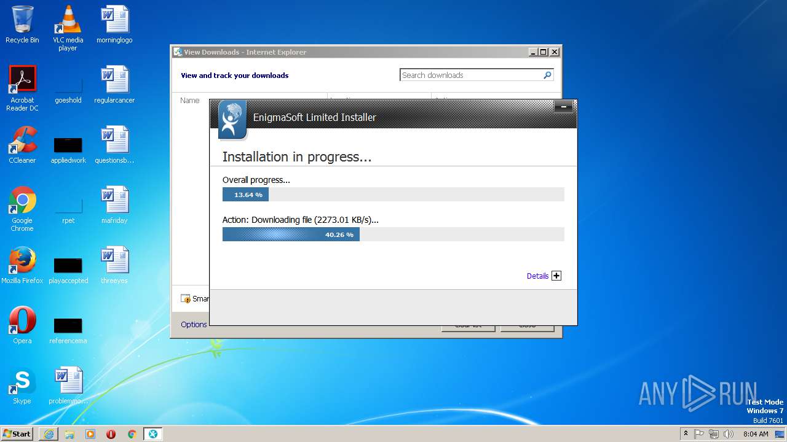The image size is (787, 442).
Task: Open the mafriday Word document
Action: click(x=114, y=205)
